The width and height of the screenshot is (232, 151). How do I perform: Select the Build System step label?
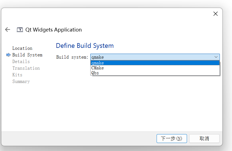click(x=27, y=55)
